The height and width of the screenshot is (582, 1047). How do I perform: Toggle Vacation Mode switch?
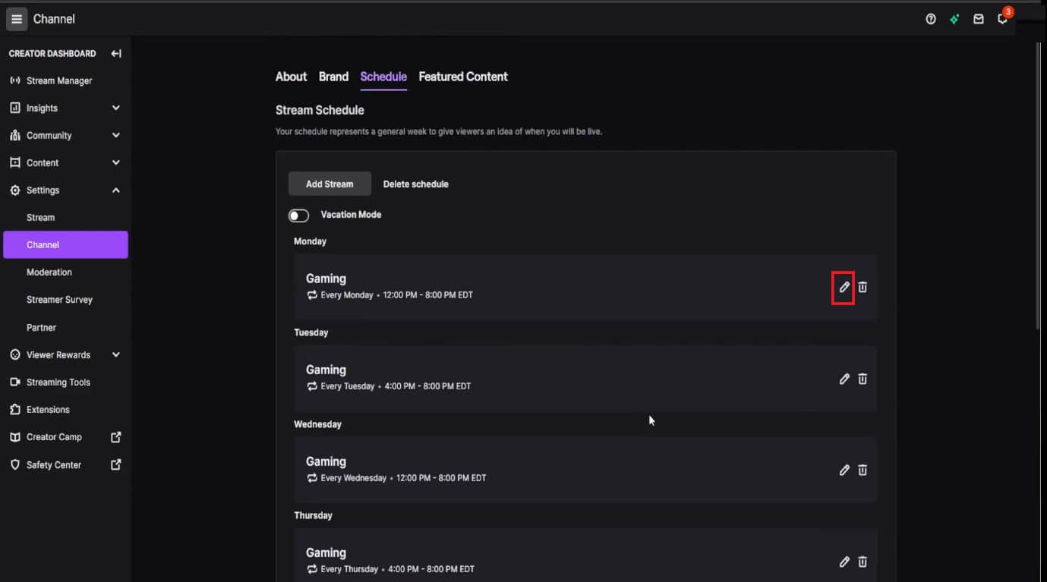(298, 215)
